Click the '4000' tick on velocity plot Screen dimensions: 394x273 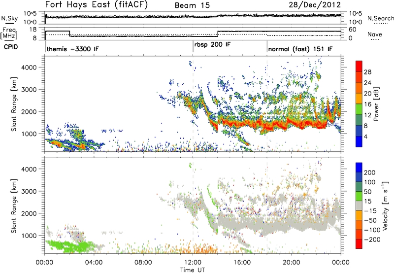point(29,169)
